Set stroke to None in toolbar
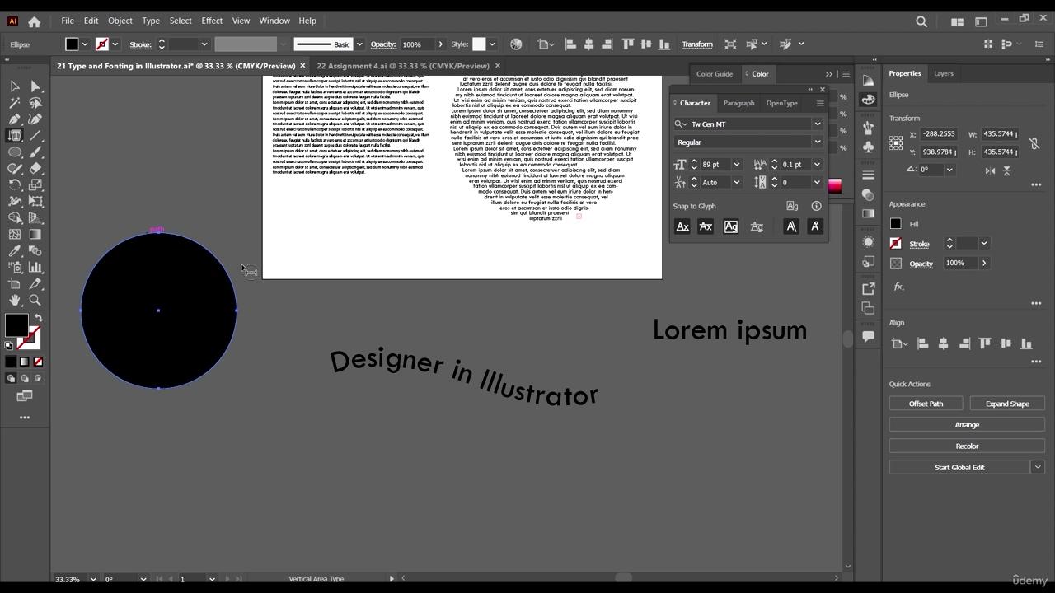Viewport: 1055px width, 593px height. pyautogui.click(x=38, y=362)
